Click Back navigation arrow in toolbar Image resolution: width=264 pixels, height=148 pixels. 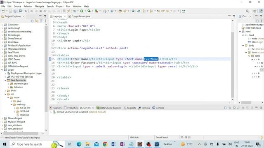point(167,11)
